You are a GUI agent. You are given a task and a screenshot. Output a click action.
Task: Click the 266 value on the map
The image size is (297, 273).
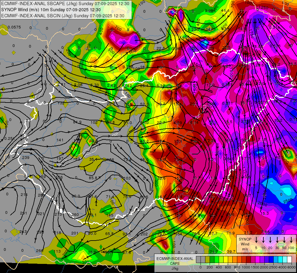(x=39, y=251)
